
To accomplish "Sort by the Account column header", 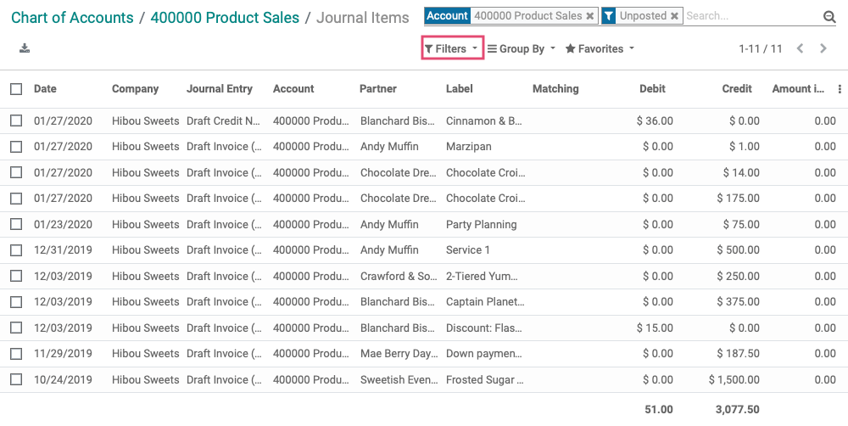I will pyautogui.click(x=293, y=89).
